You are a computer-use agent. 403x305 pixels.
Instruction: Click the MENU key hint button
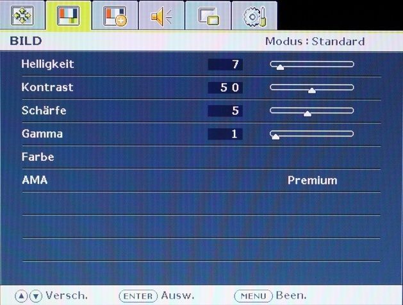(x=253, y=296)
